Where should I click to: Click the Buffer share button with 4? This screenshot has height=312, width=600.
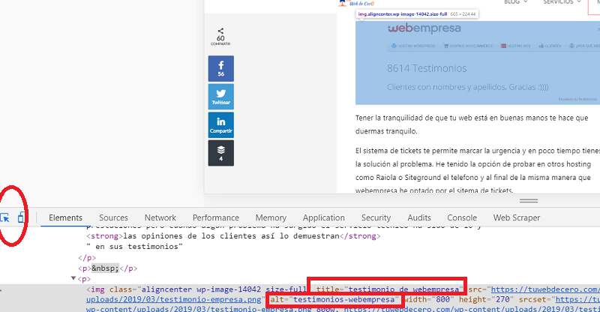point(220,153)
